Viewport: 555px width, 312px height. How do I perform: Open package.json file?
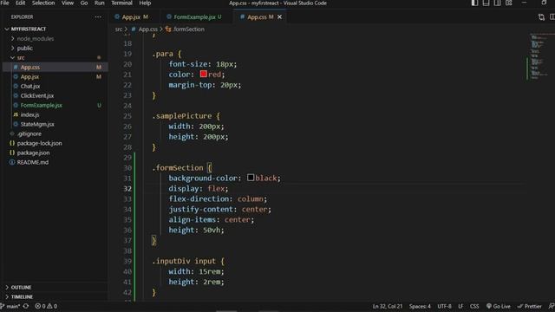(33, 153)
